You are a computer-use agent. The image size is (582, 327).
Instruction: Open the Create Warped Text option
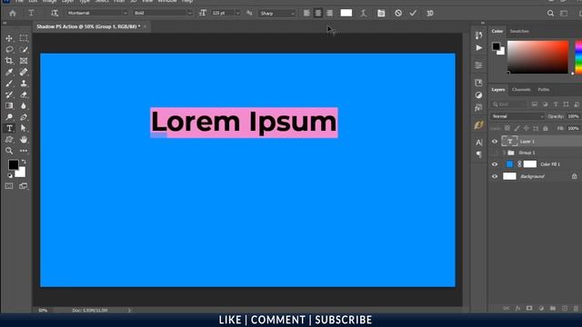[364, 13]
